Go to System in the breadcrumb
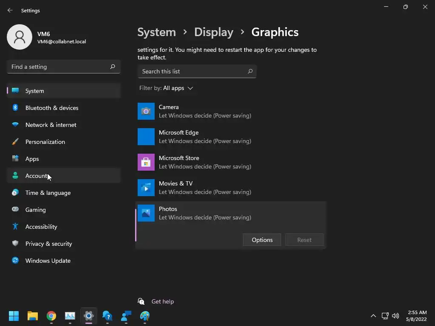The image size is (435, 326). (x=157, y=32)
